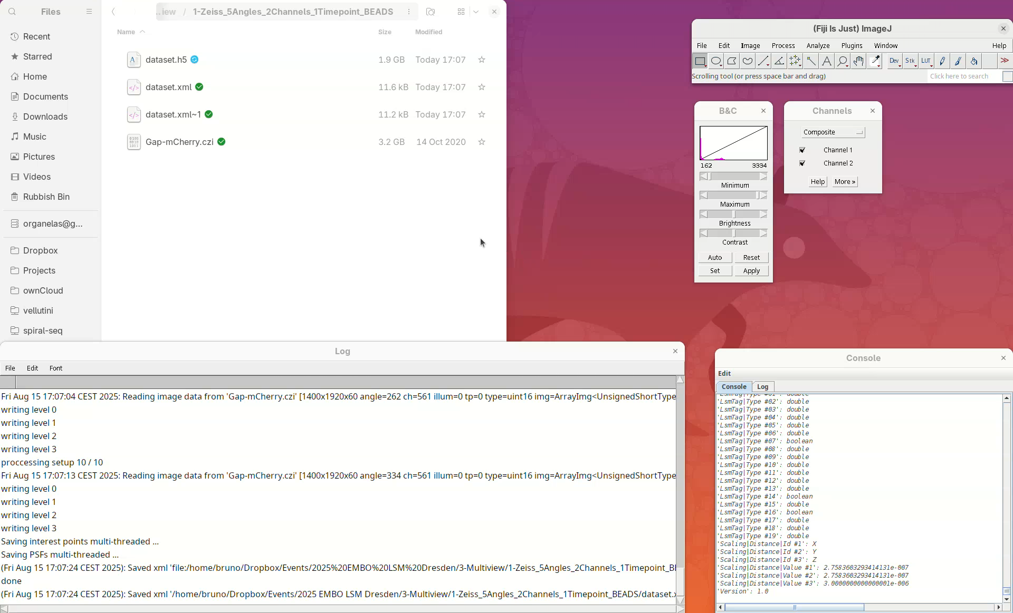Expand the Files view options chevron
Image resolution: width=1013 pixels, height=613 pixels.
476,12
